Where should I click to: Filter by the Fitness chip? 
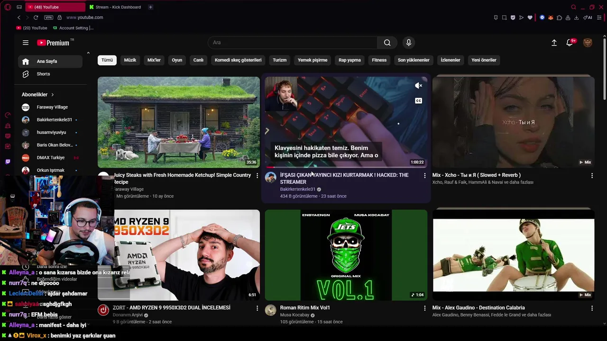(379, 60)
